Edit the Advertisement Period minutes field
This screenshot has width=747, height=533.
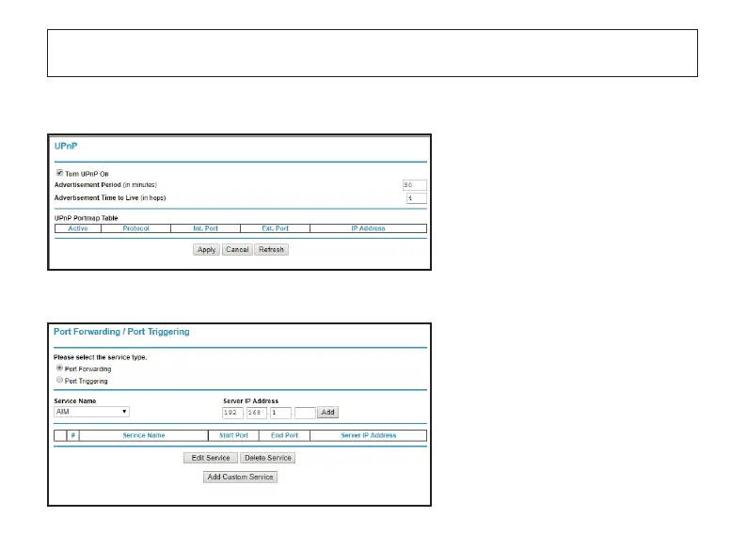pyautogui.click(x=415, y=185)
